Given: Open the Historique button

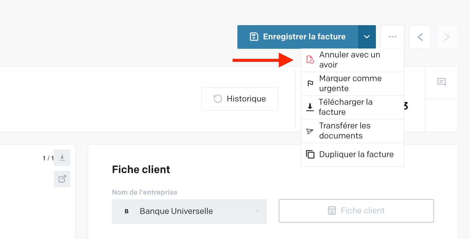Looking at the screenshot, I should pos(240,99).
